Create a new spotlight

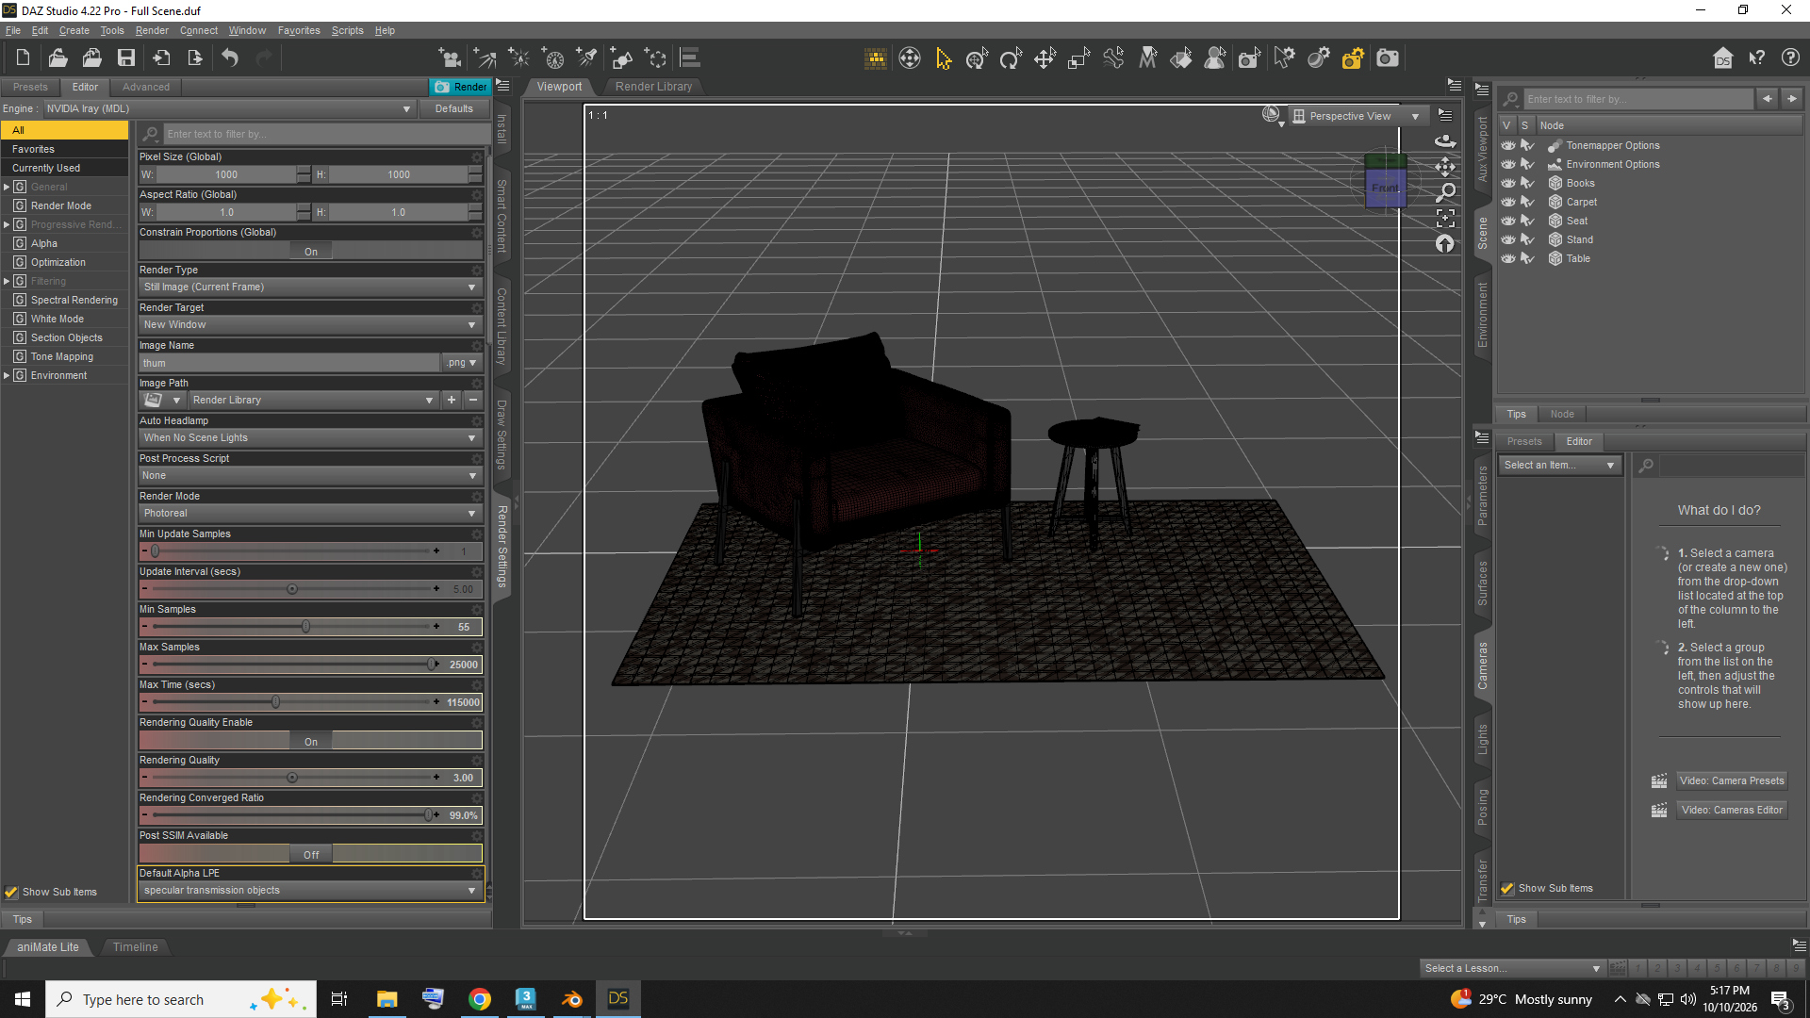[x=586, y=58]
